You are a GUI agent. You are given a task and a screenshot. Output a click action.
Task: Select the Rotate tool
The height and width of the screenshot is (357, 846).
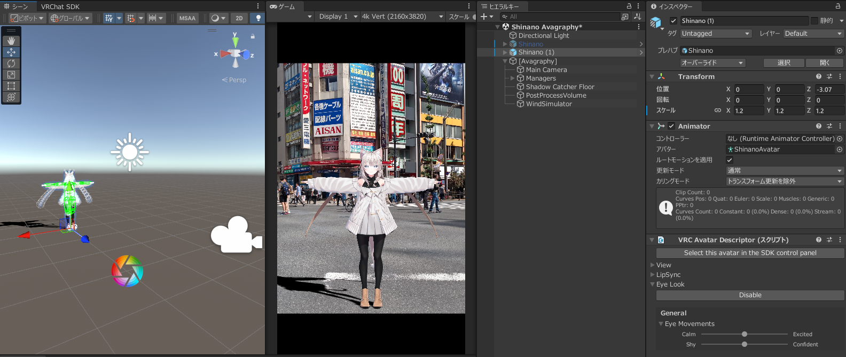coord(11,64)
